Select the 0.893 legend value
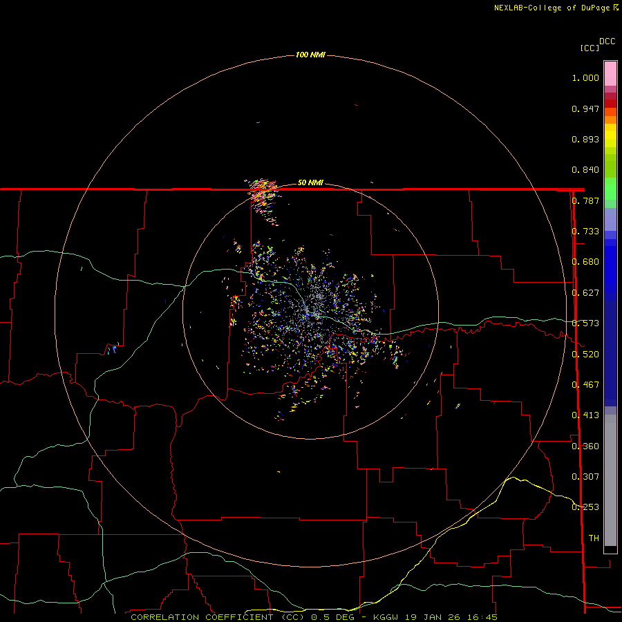This screenshot has height=622, width=622. [x=585, y=139]
